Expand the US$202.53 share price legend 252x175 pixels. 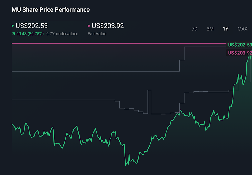pos(32,26)
